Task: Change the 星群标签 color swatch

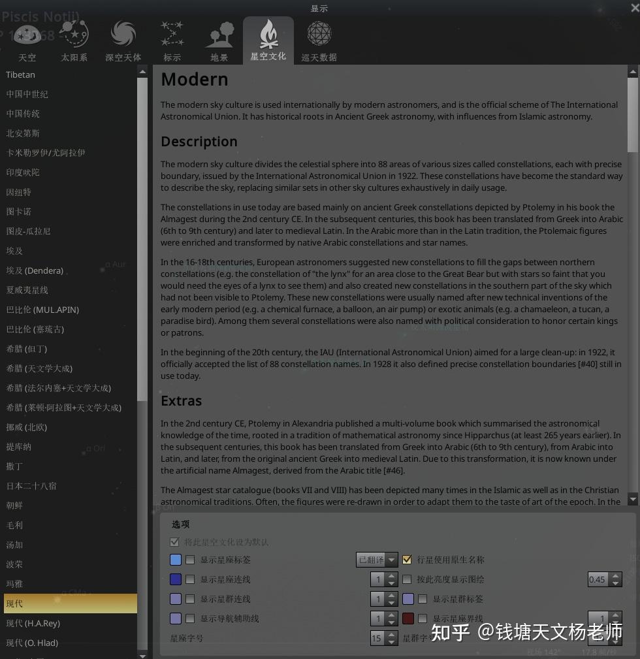Action: tap(408, 599)
